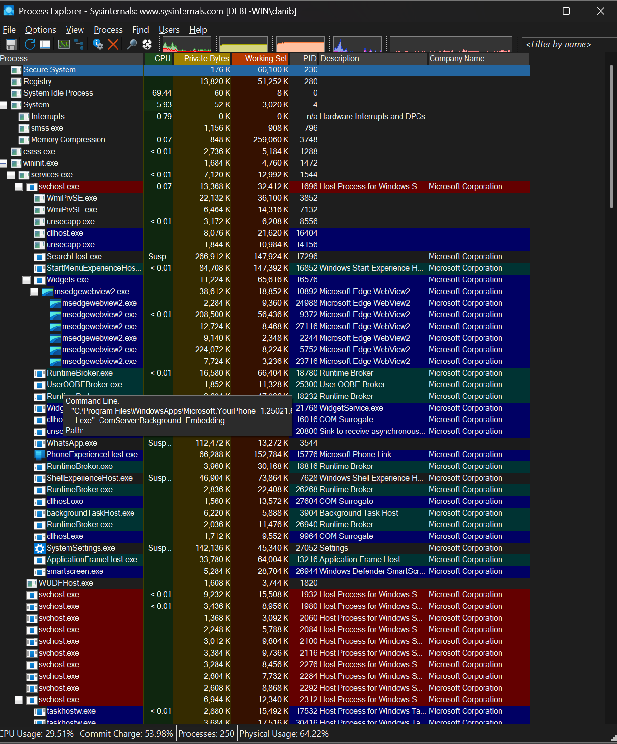This screenshot has height=744, width=617.
Task: Toggle the process tree view icon
Action: click(79, 44)
